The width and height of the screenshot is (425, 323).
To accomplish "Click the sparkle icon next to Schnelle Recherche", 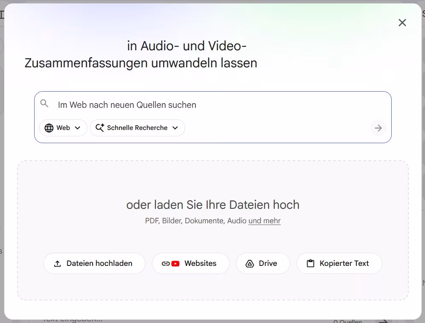I will [99, 127].
